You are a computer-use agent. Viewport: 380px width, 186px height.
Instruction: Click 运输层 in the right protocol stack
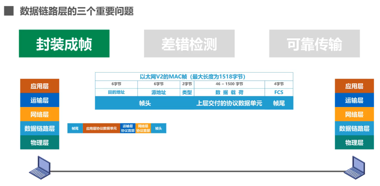pyautogui.click(x=354, y=100)
